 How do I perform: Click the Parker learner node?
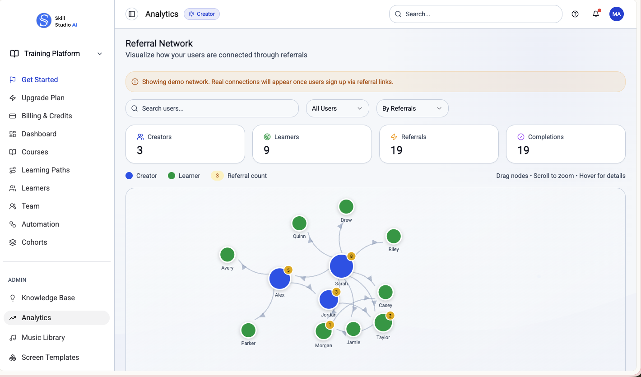[x=248, y=330]
